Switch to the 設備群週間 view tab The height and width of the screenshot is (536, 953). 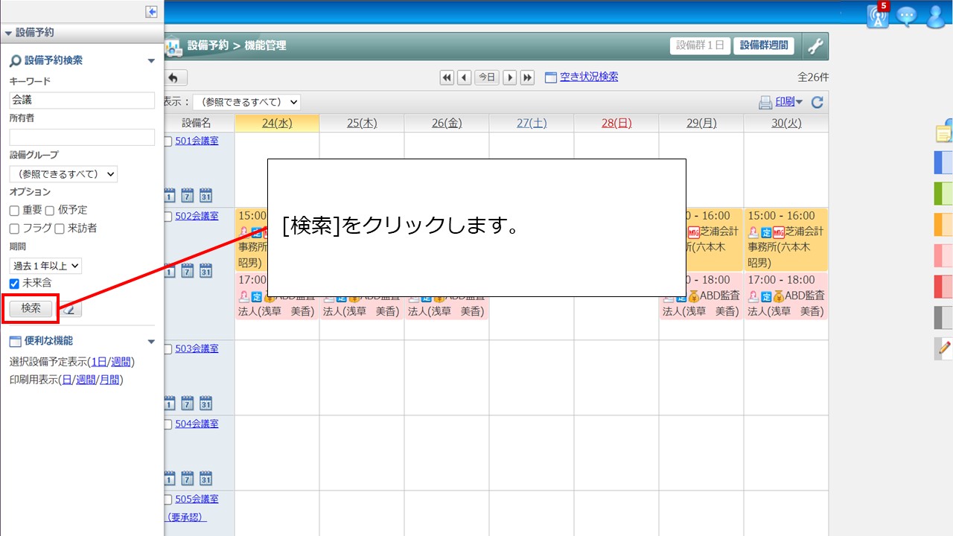coord(763,45)
